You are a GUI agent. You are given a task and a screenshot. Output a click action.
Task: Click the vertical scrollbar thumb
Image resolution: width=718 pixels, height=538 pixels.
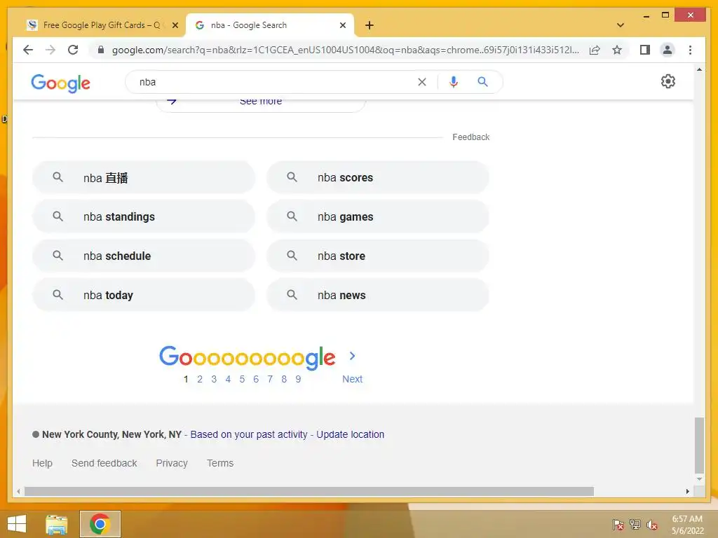[699, 445]
